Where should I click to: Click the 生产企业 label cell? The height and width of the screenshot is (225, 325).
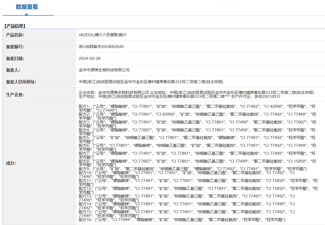click(x=40, y=95)
